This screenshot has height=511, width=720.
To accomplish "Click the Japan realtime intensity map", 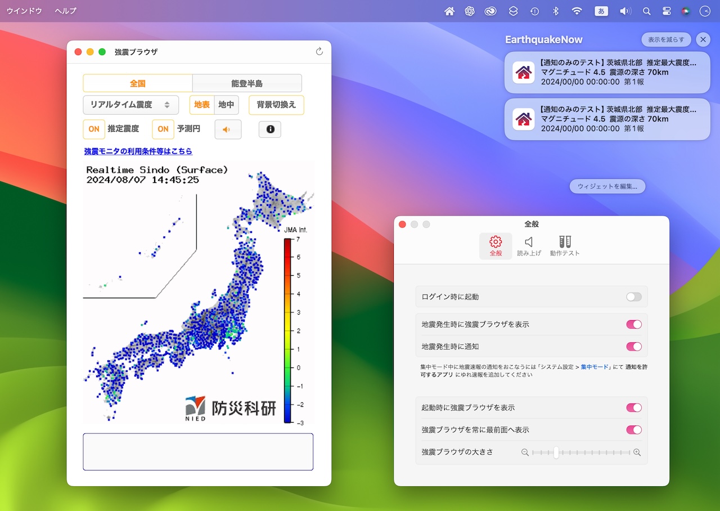I will click(x=198, y=292).
